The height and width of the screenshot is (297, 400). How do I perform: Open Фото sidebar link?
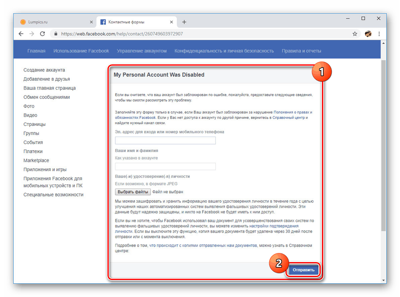click(x=29, y=106)
